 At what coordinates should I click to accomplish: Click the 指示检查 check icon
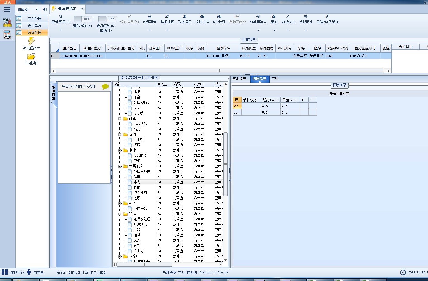click(167, 16)
